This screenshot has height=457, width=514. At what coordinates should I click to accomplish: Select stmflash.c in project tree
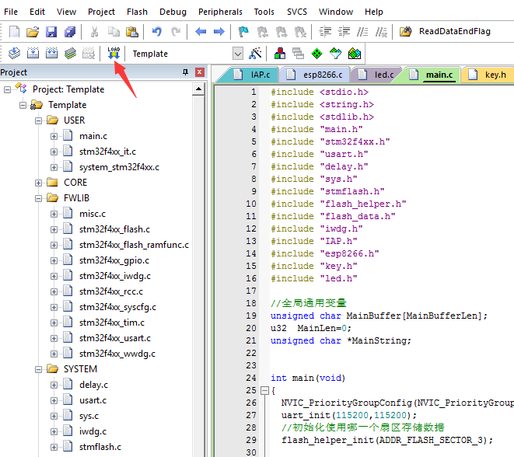click(x=100, y=447)
